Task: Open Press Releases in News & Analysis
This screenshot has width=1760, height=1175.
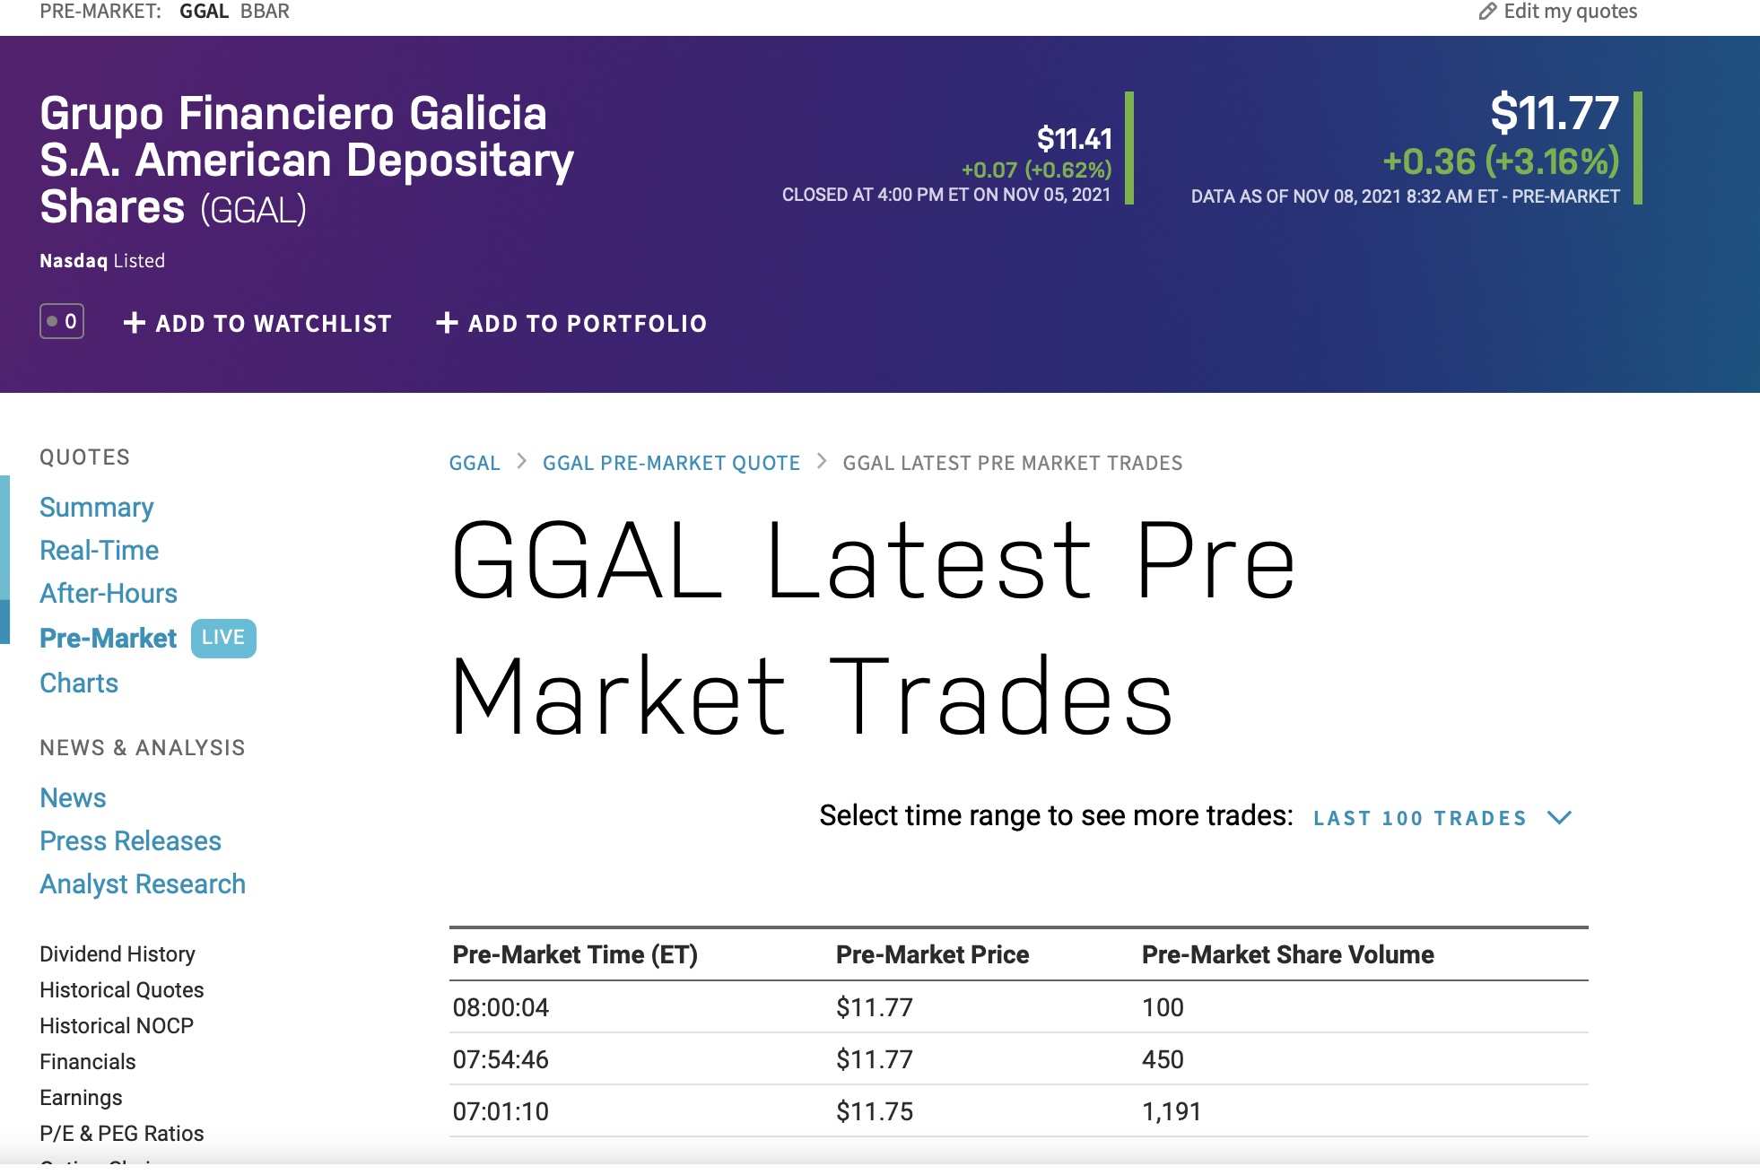Action: (x=131, y=841)
